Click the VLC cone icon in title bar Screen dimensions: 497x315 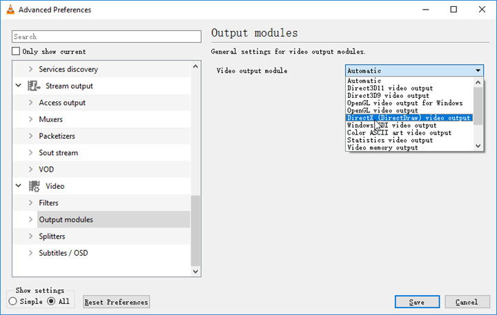(x=9, y=10)
